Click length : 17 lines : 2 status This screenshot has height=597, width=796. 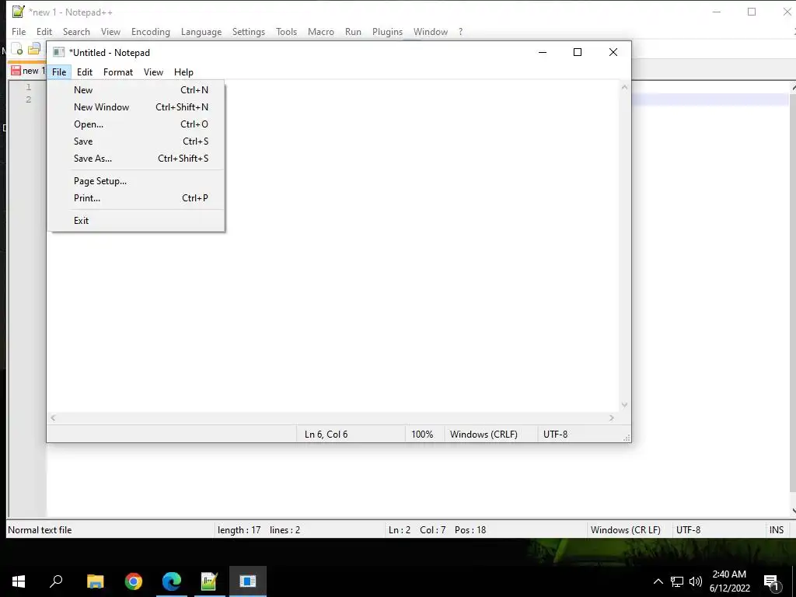pyautogui.click(x=259, y=530)
